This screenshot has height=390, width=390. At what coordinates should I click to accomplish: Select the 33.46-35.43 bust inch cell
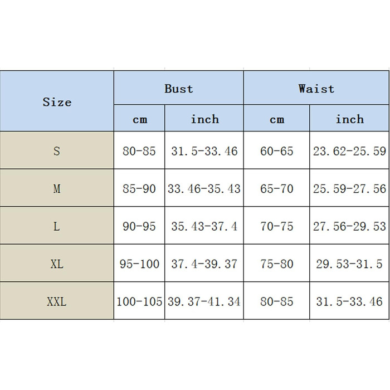pyautogui.click(x=204, y=189)
